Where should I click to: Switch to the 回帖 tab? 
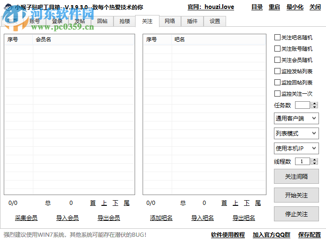click(x=102, y=21)
